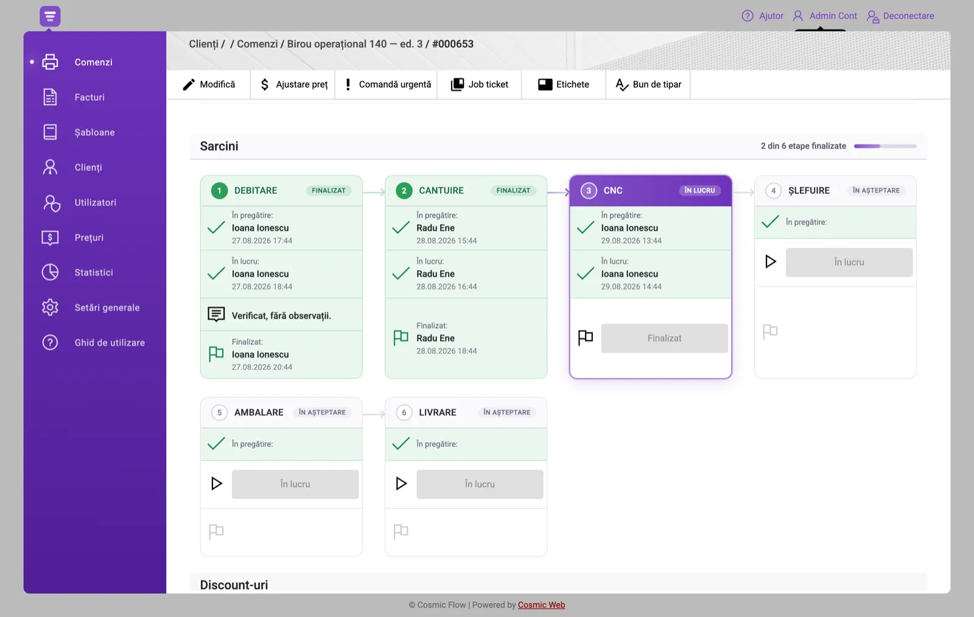
Task: Click the stages progress bar in Sarcini
Action: [885, 146]
